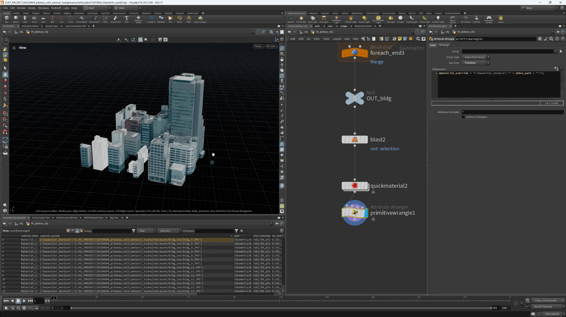The width and height of the screenshot is (566, 317).
Task: Enable the Enforce Prototypes checkbox
Action: tap(463, 117)
